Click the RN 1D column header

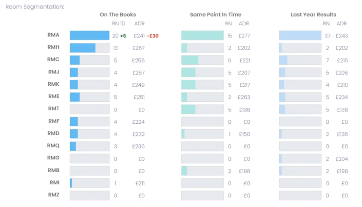(118, 24)
